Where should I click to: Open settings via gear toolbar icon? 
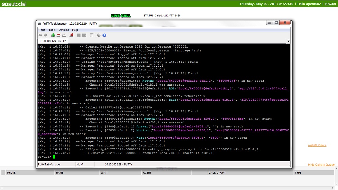[99, 35]
